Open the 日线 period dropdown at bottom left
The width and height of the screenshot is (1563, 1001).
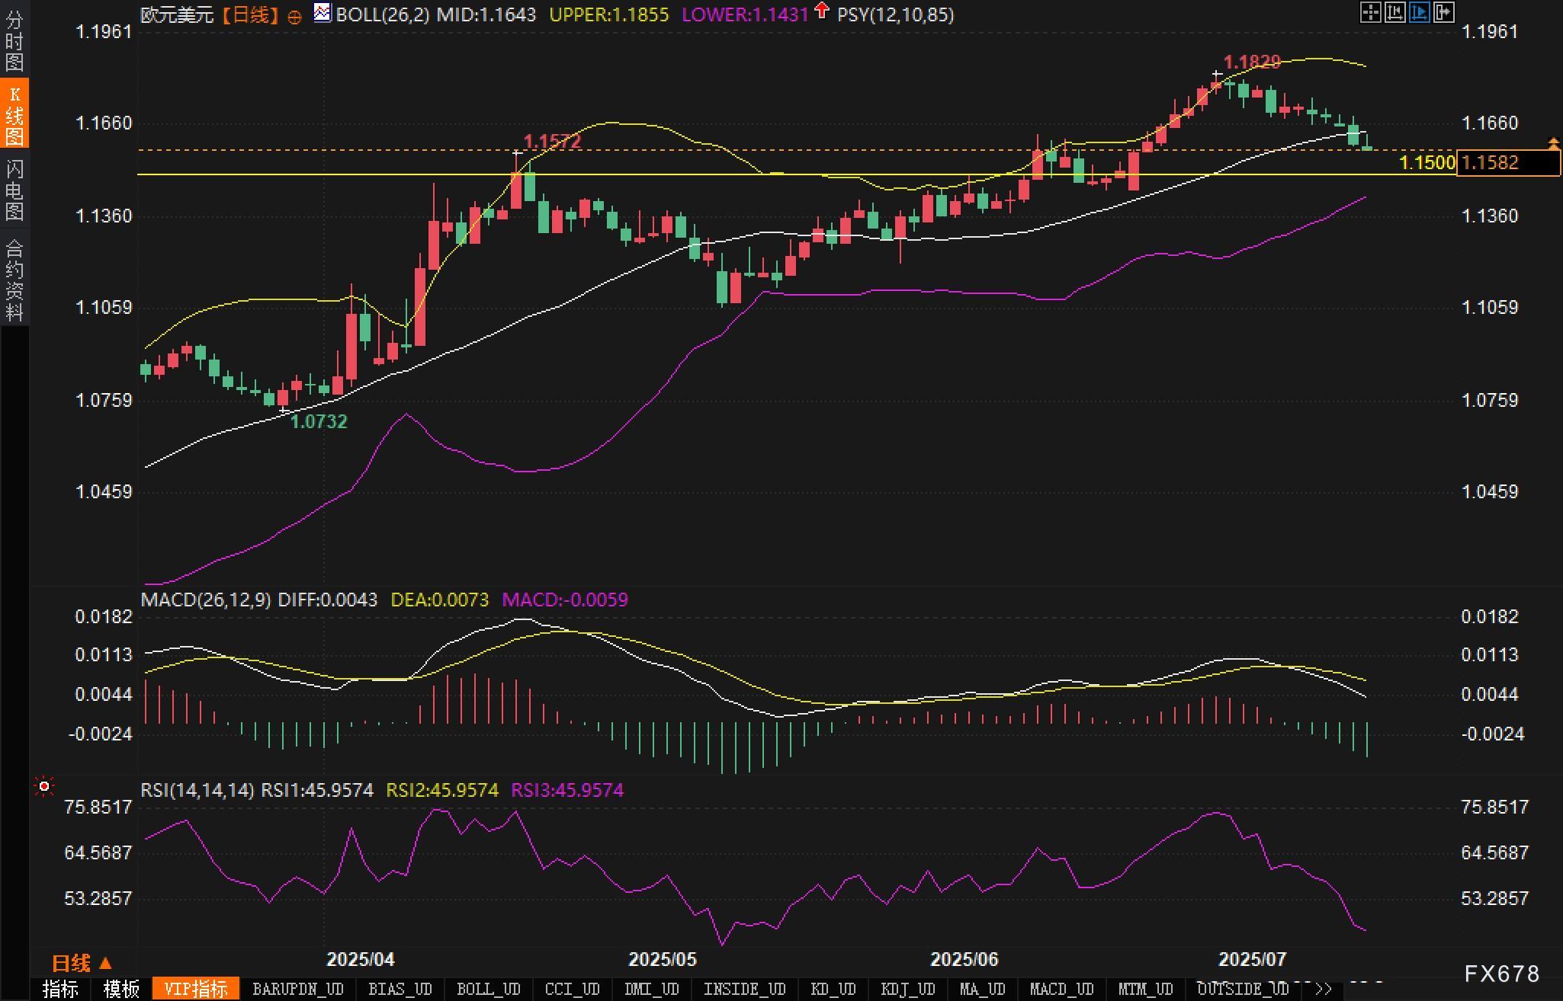pyautogui.click(x=82, y=963)
